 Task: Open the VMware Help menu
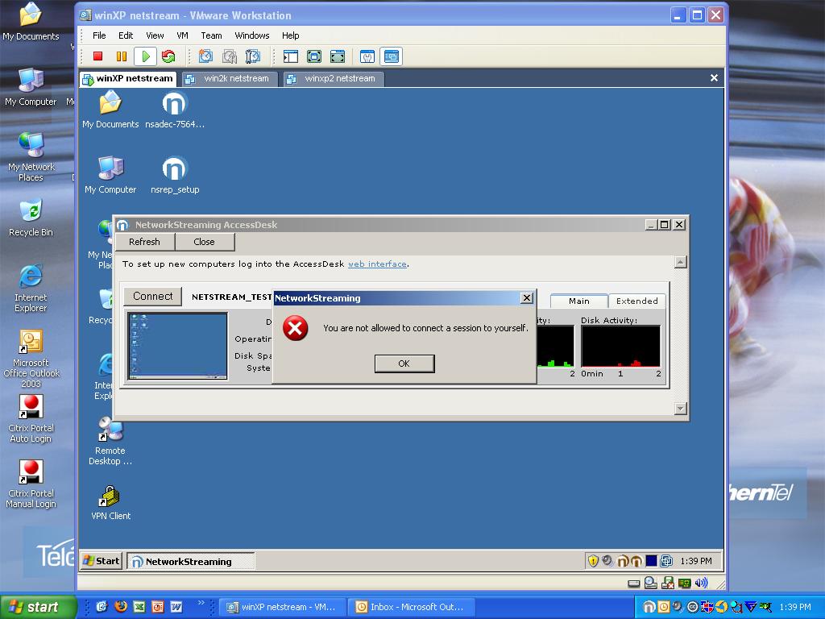[290, 35]
